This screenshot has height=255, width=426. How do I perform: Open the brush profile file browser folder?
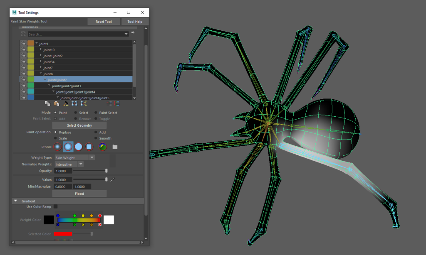pos(115,147)
